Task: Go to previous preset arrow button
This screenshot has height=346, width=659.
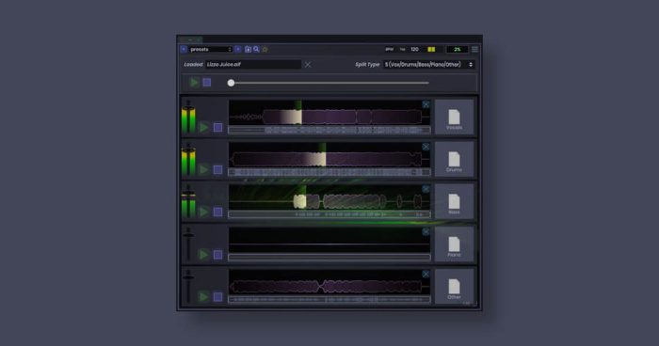Action: pyautogui.click(x=184, y=49)
